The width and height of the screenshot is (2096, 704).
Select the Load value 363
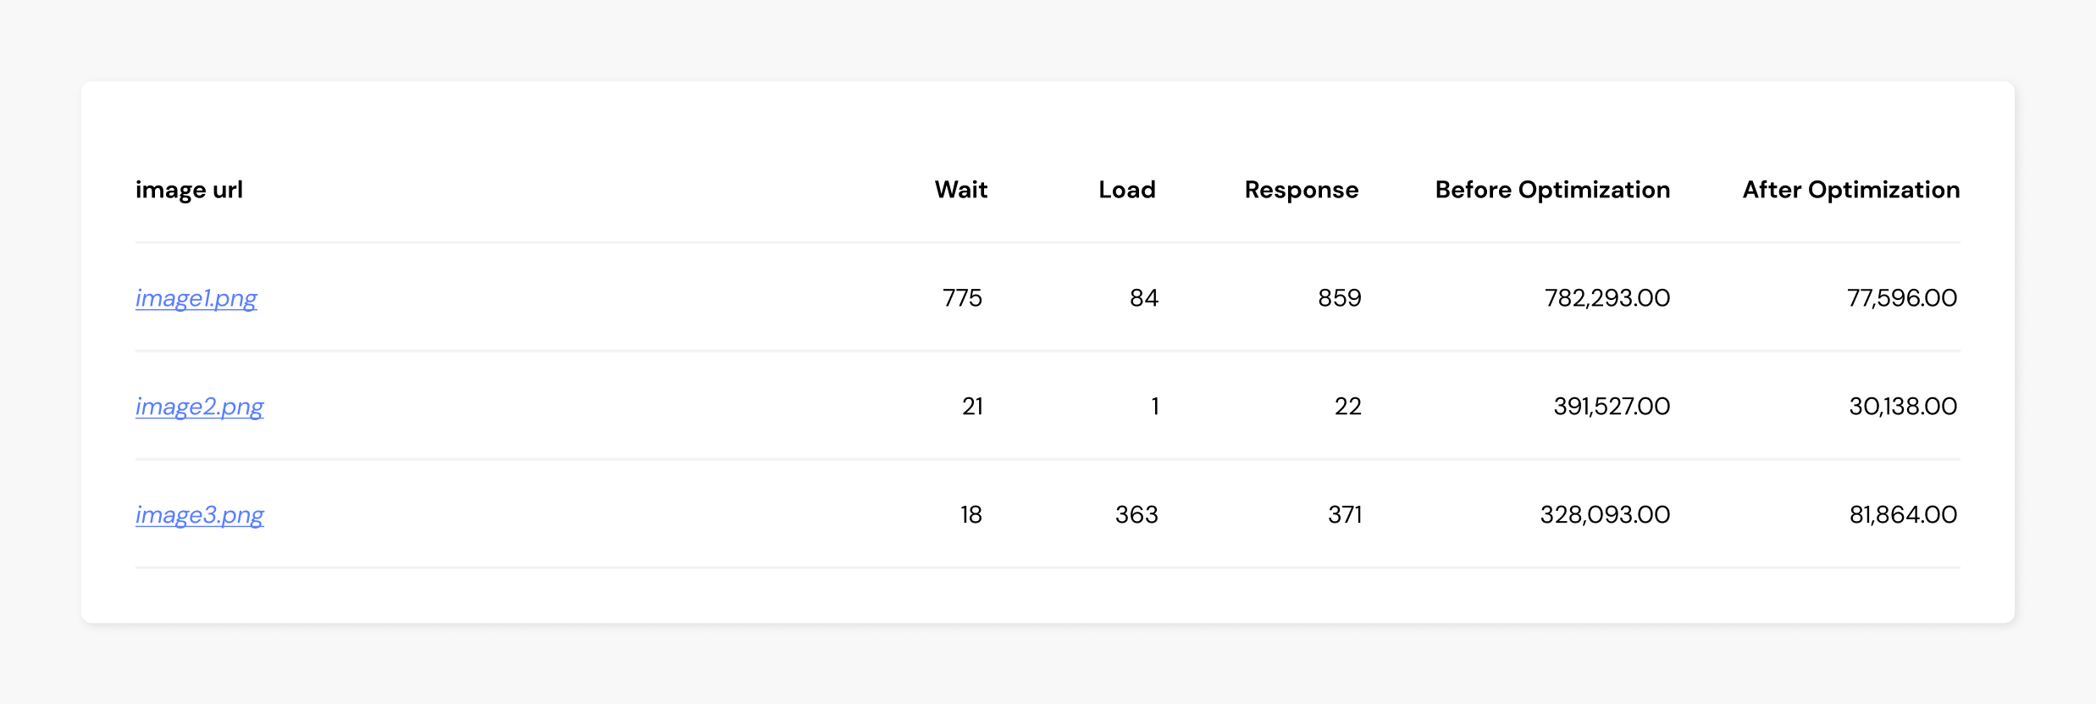pyautogui.click(x=1136, y=515)
